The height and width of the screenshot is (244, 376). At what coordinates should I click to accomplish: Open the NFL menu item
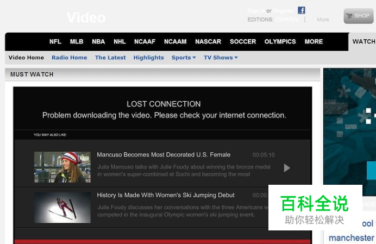coord(55,41)
